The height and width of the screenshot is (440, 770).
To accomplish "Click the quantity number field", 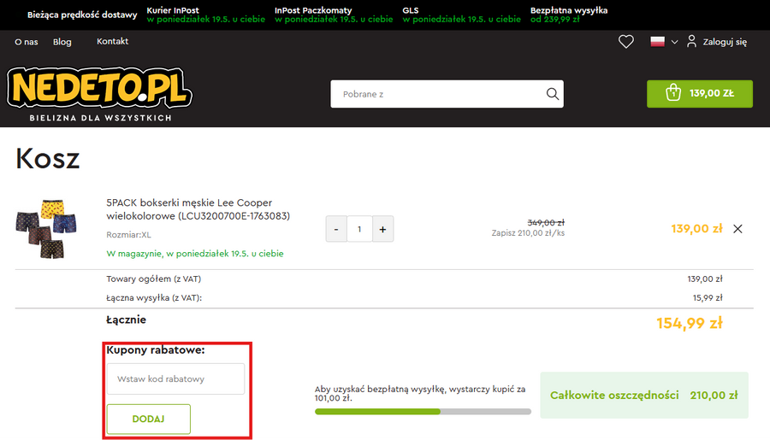I will [359, 229].
